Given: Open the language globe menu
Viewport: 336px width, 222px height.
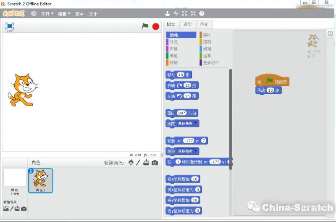Looking at the screenshot, I should click(x=34, y=13).
